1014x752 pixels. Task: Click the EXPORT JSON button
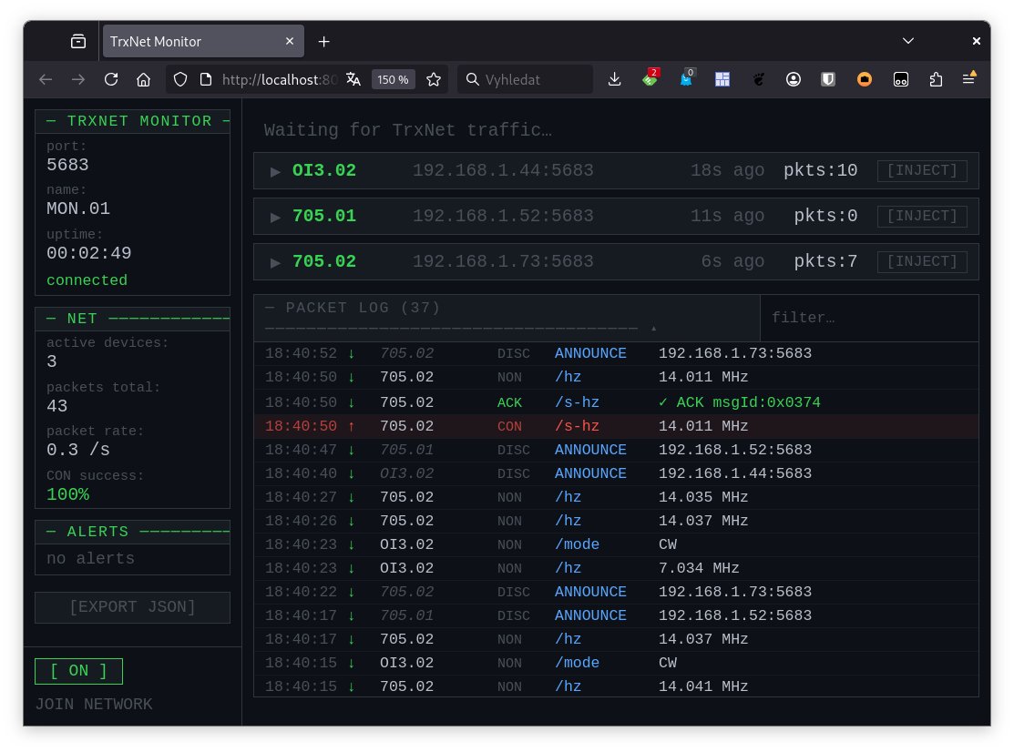133,607
